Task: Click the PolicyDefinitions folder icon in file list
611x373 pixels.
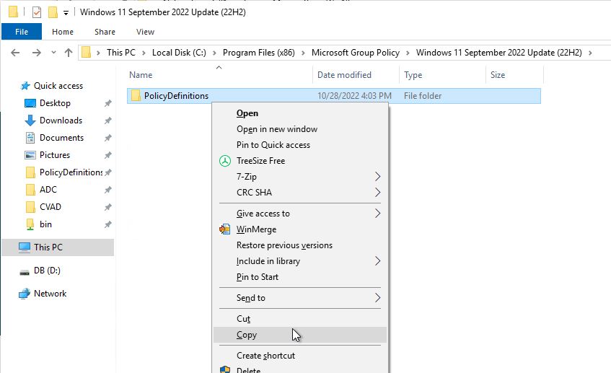Action: click(x=136, y=95)
